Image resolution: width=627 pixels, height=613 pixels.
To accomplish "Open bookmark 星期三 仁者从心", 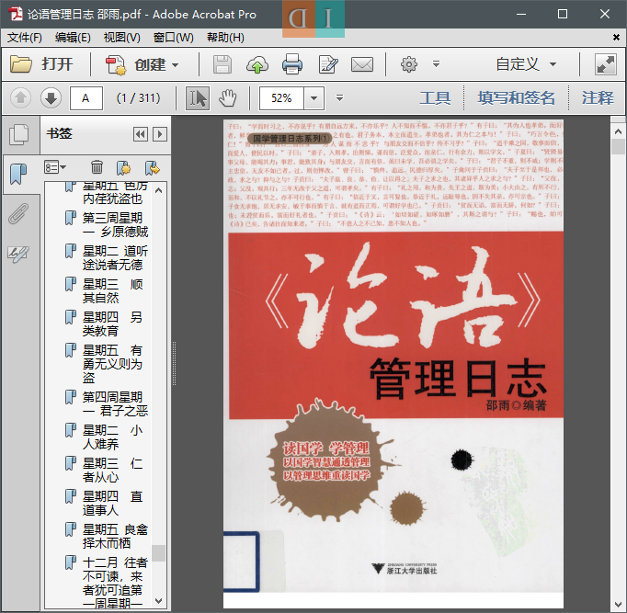I will tap(113, 470).
